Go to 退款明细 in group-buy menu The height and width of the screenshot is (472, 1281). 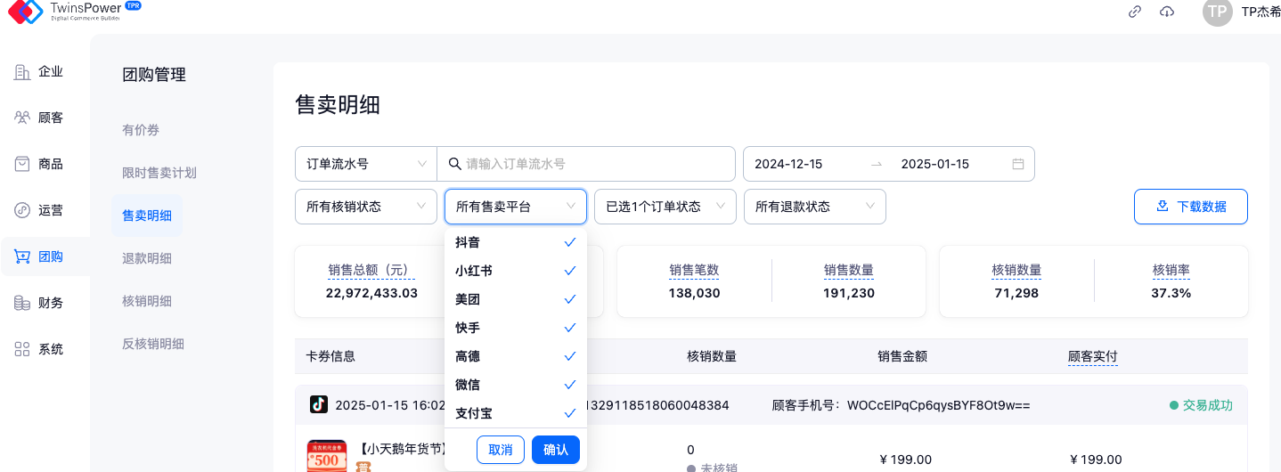(147, 258)
